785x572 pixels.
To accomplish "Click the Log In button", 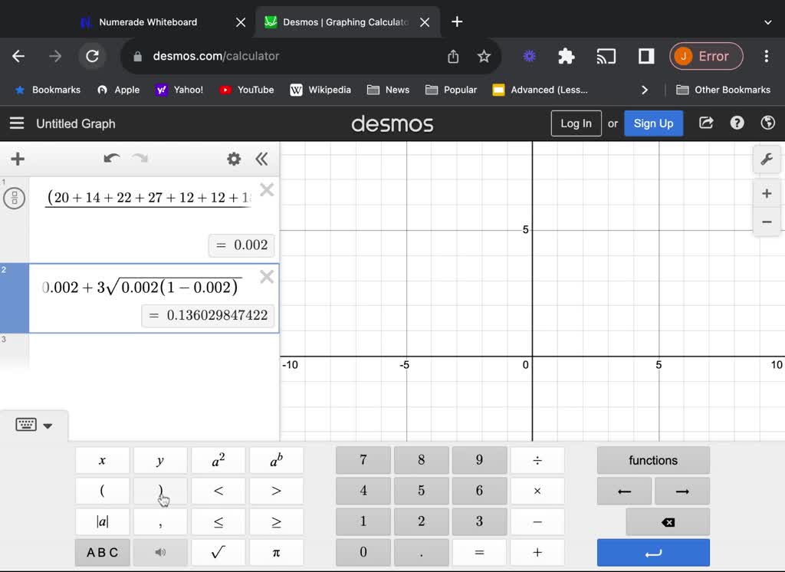I will (x=576, y=123).
